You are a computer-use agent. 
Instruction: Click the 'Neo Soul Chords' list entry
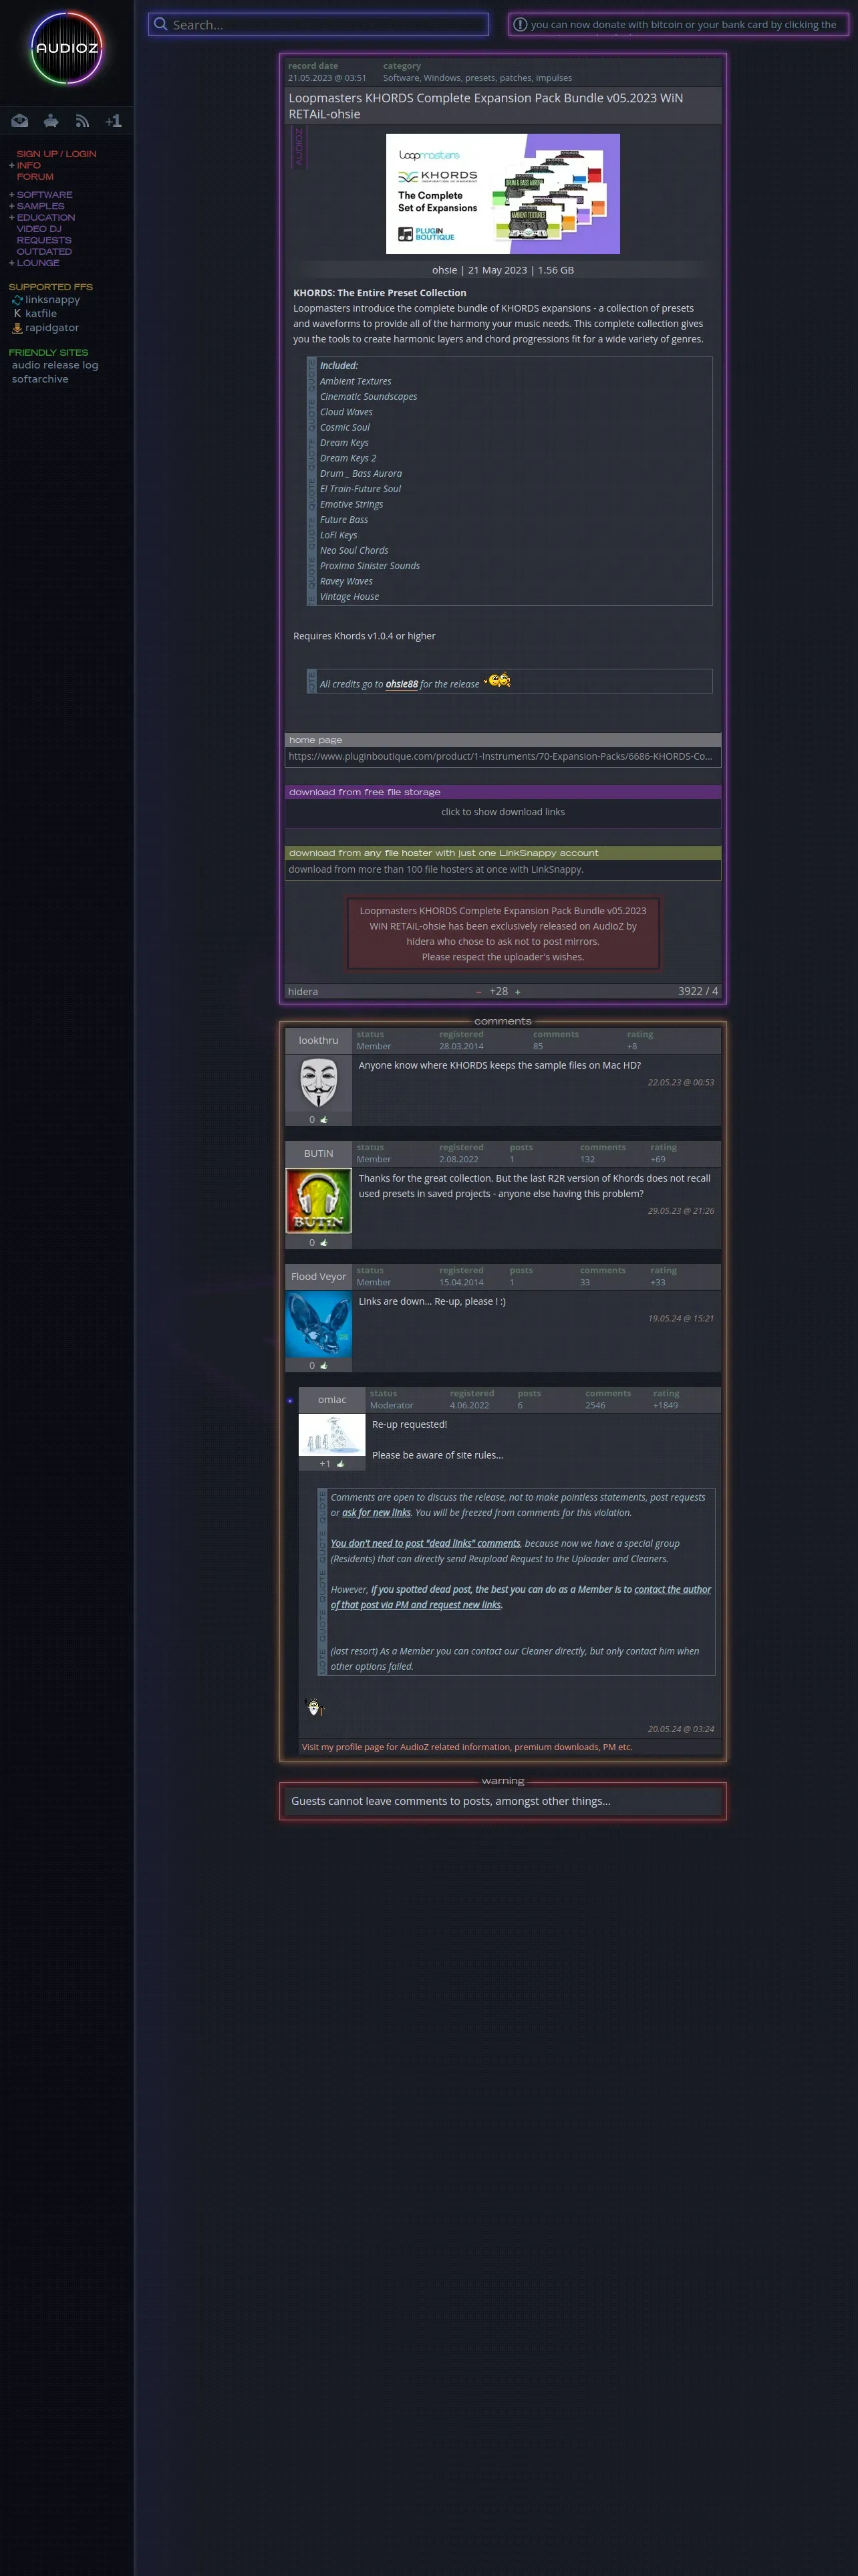pos(353,550)
